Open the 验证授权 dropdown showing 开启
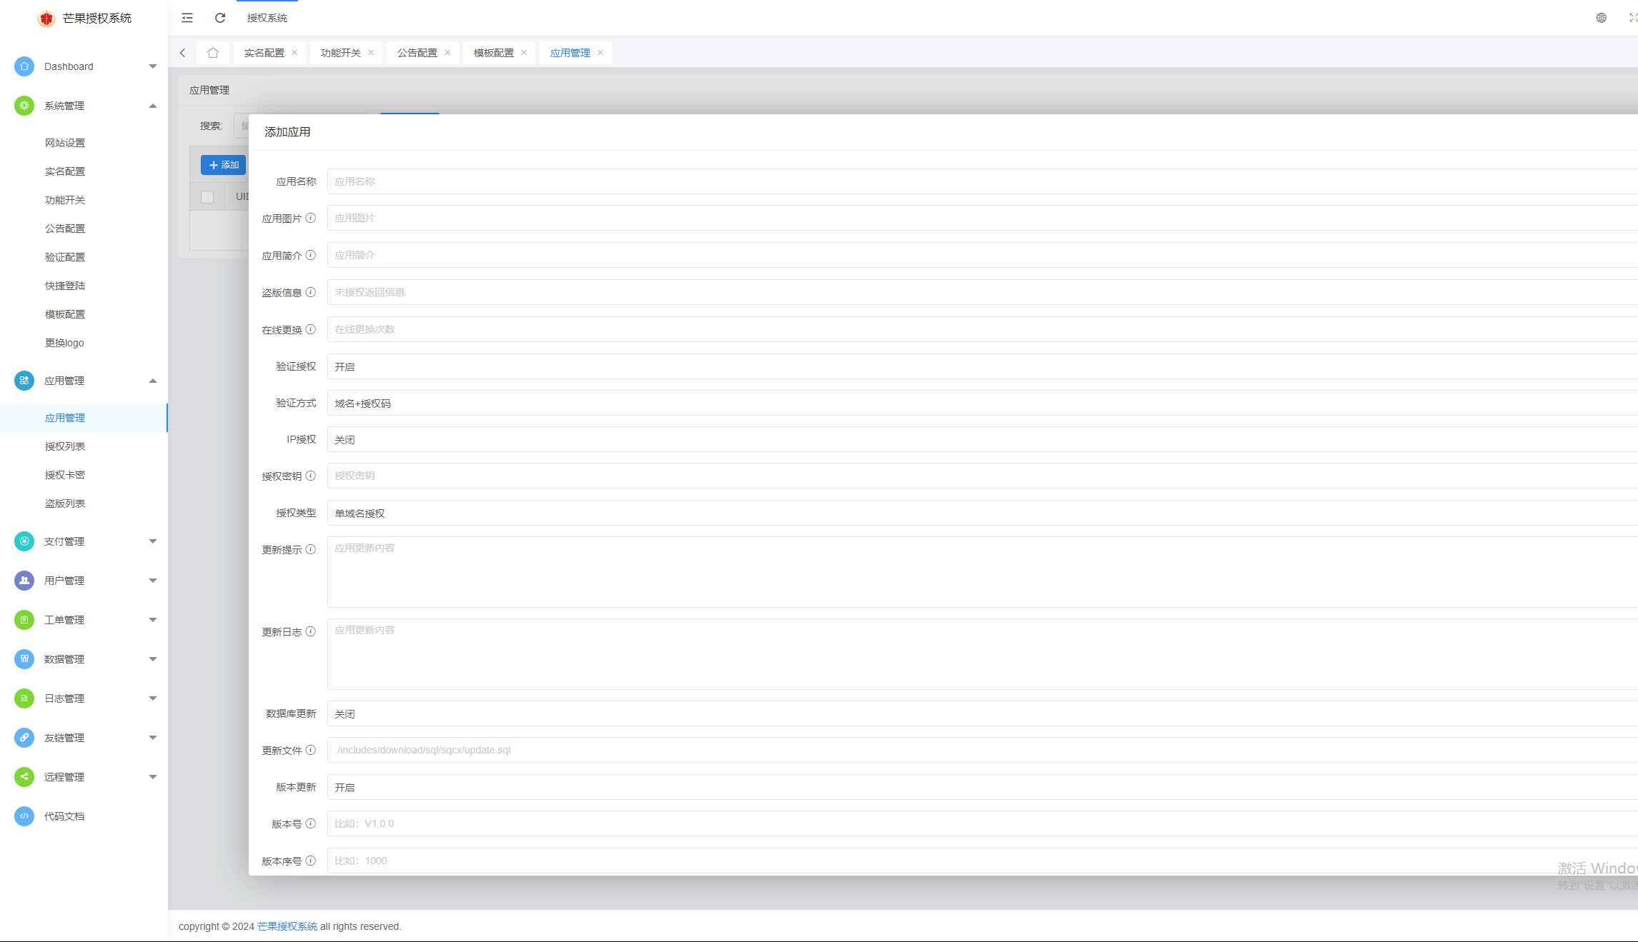This screenshot has width=1638, height=942. [979, 366]
